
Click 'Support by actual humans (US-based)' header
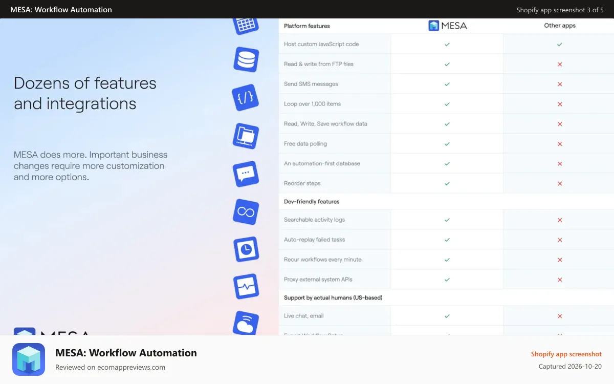click(x=333, y=297)
